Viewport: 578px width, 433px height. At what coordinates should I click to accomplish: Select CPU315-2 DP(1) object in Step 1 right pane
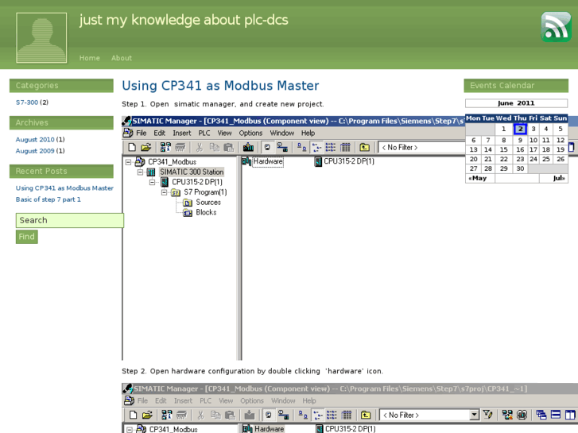point(344,161)
